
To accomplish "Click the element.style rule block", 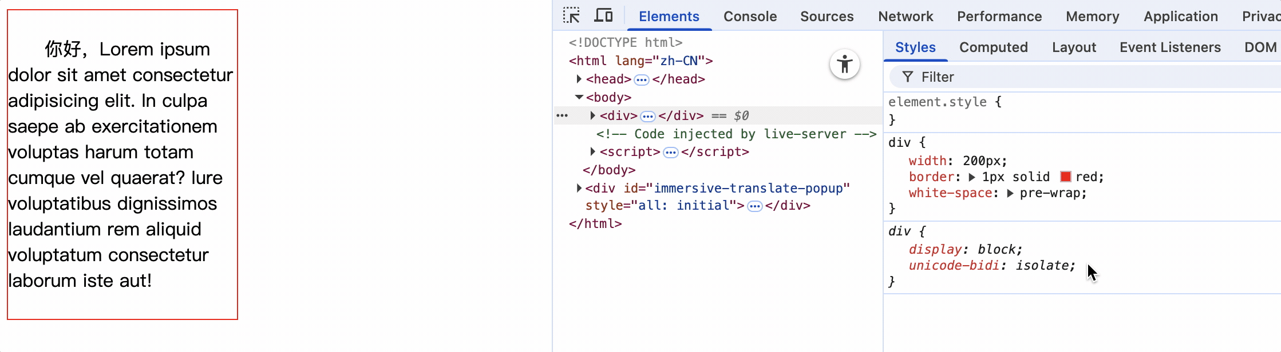I will [1082, 111].
